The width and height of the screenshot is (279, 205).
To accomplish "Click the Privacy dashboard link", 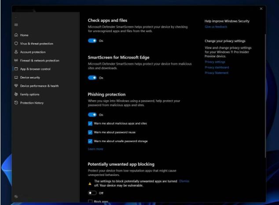I will (217, 67).
